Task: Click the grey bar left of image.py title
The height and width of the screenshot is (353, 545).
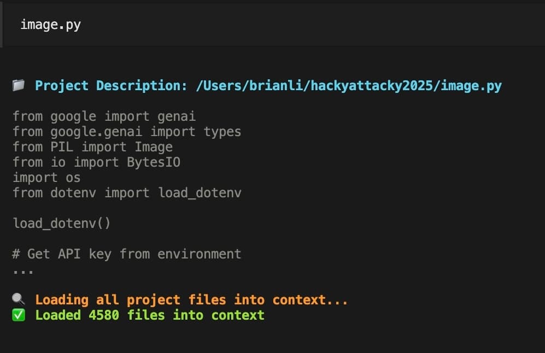Action: coord(2,25)
